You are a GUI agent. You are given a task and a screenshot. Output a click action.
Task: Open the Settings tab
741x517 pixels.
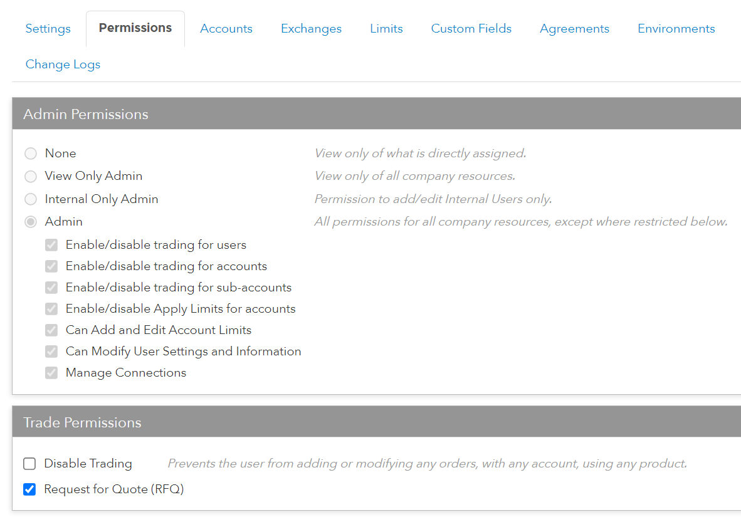[48, 29]
